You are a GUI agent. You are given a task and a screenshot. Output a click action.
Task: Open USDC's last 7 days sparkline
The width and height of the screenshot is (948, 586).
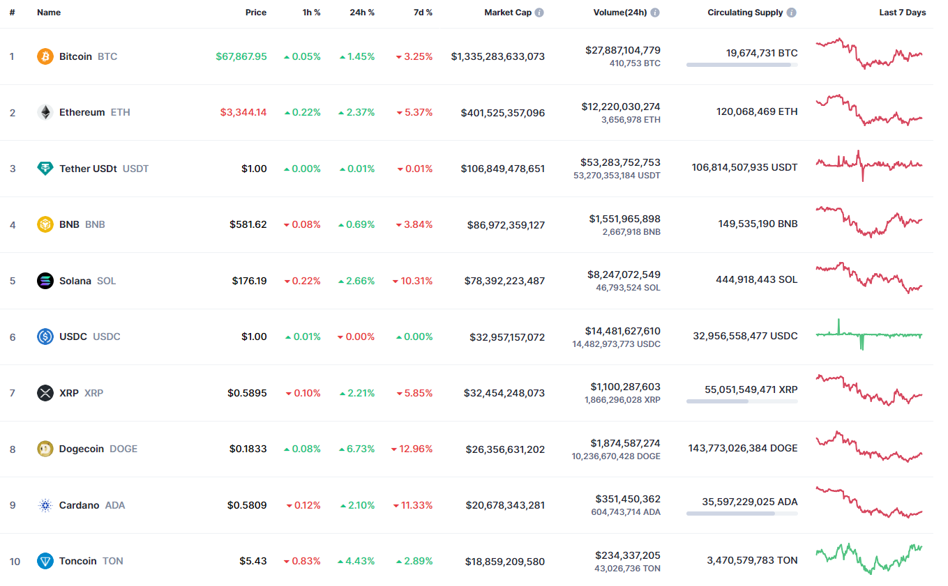(x=868, y=334)
